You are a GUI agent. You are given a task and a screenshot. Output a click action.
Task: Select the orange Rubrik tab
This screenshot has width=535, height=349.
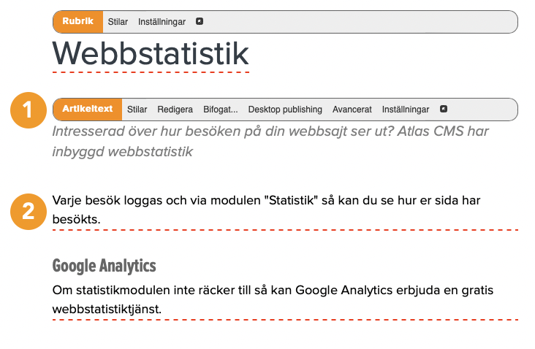pos(78,22)
